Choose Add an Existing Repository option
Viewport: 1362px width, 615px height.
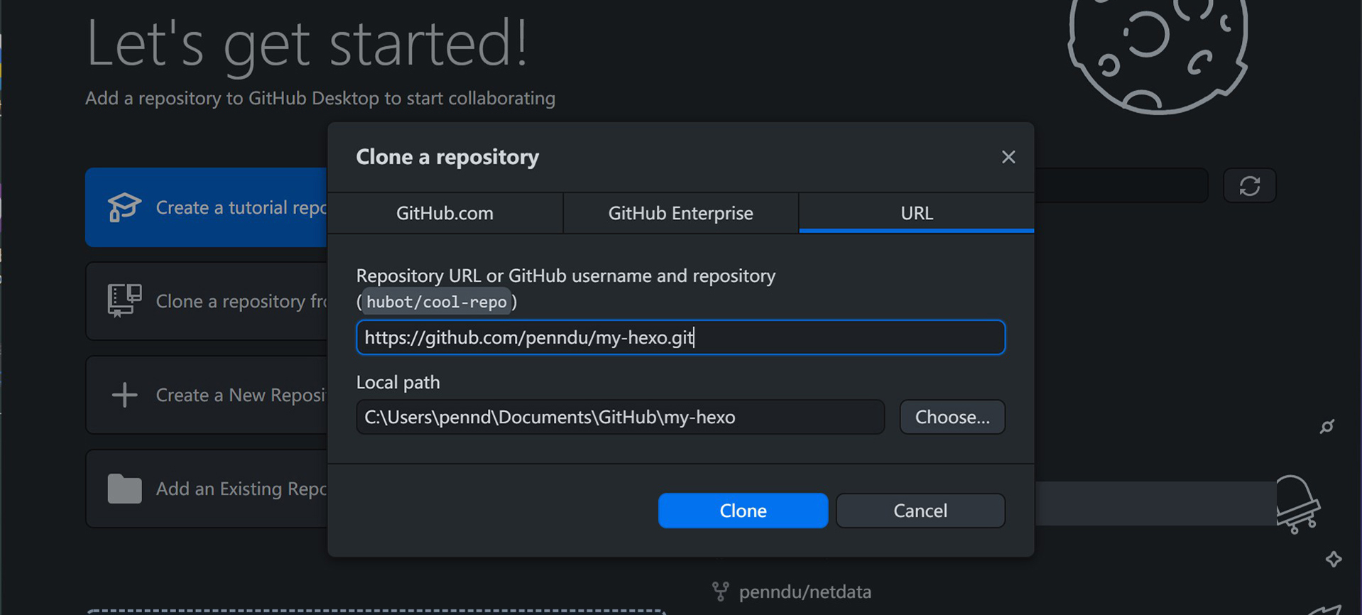(x=207, y=489)
